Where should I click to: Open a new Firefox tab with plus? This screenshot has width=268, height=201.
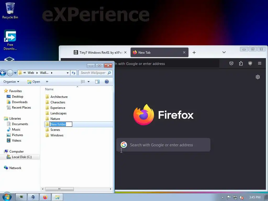194,52
